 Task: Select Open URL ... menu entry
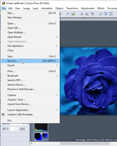30,28
